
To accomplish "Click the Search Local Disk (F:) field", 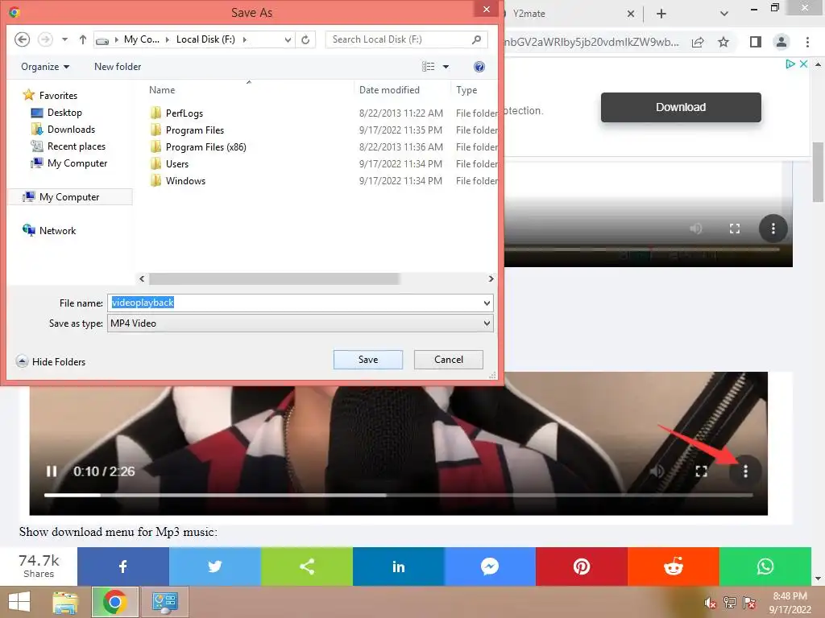I will coord(406,39).
